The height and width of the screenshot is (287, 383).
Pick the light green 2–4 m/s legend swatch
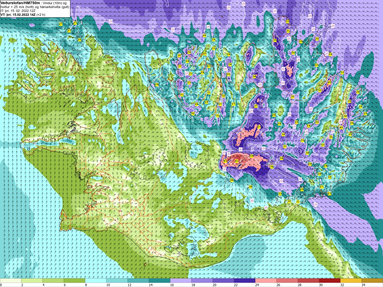point(32,281)
